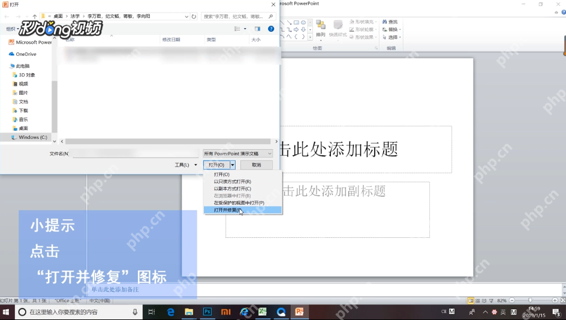Viewport: 566px width, 320px height.
Task: Switch to normal view in status bar
Action: [471, 300]
